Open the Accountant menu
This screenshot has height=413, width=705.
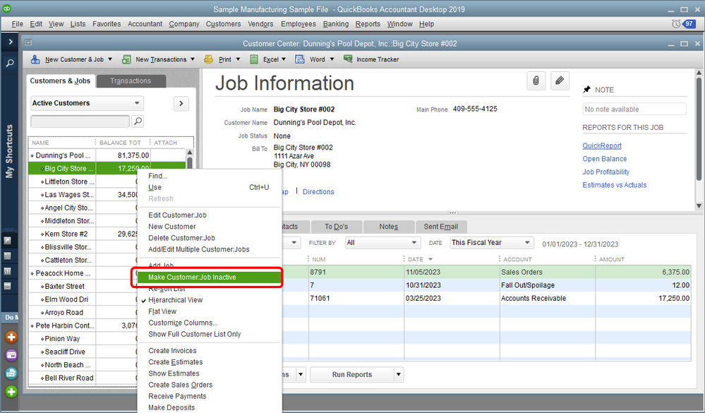click(145, 24)
